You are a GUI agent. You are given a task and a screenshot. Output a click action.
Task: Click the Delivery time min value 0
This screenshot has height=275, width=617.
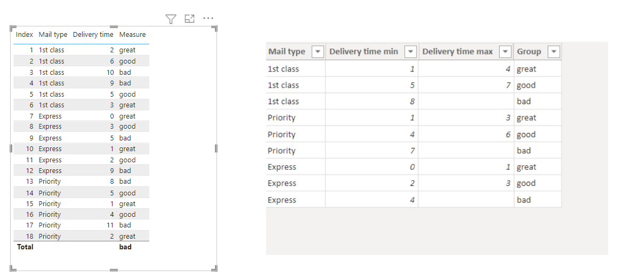(x=412, y=167)
